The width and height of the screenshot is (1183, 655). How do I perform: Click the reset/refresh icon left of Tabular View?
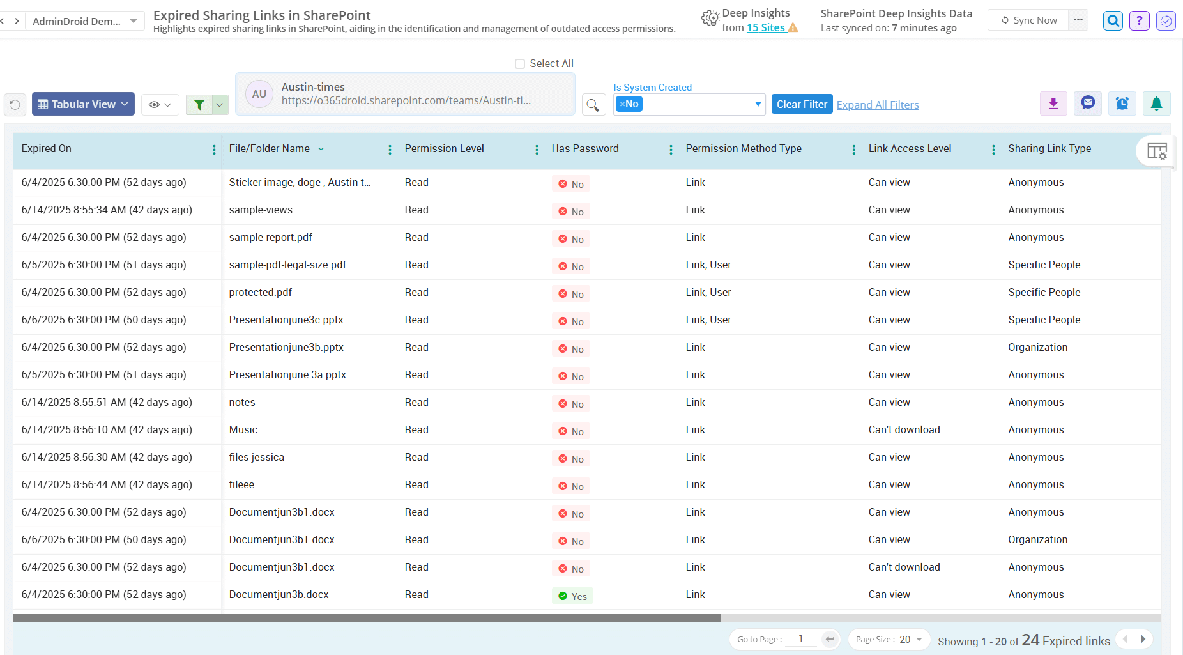click(x=15, y=104)
